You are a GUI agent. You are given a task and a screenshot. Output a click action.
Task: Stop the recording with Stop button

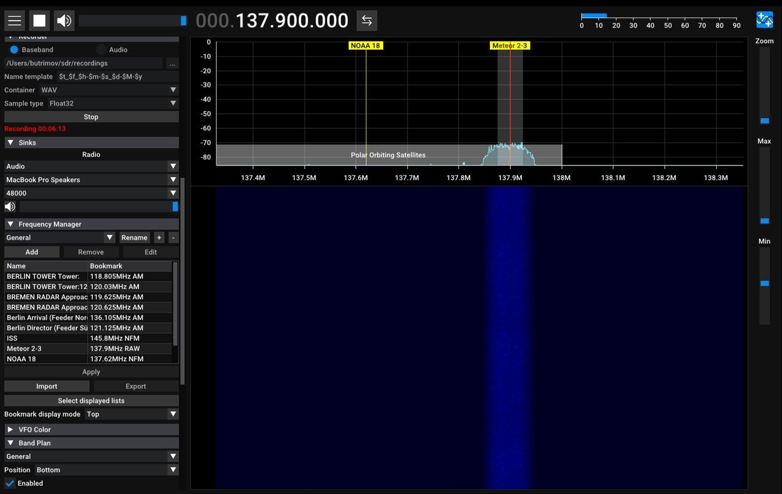(x=91, y=117)
